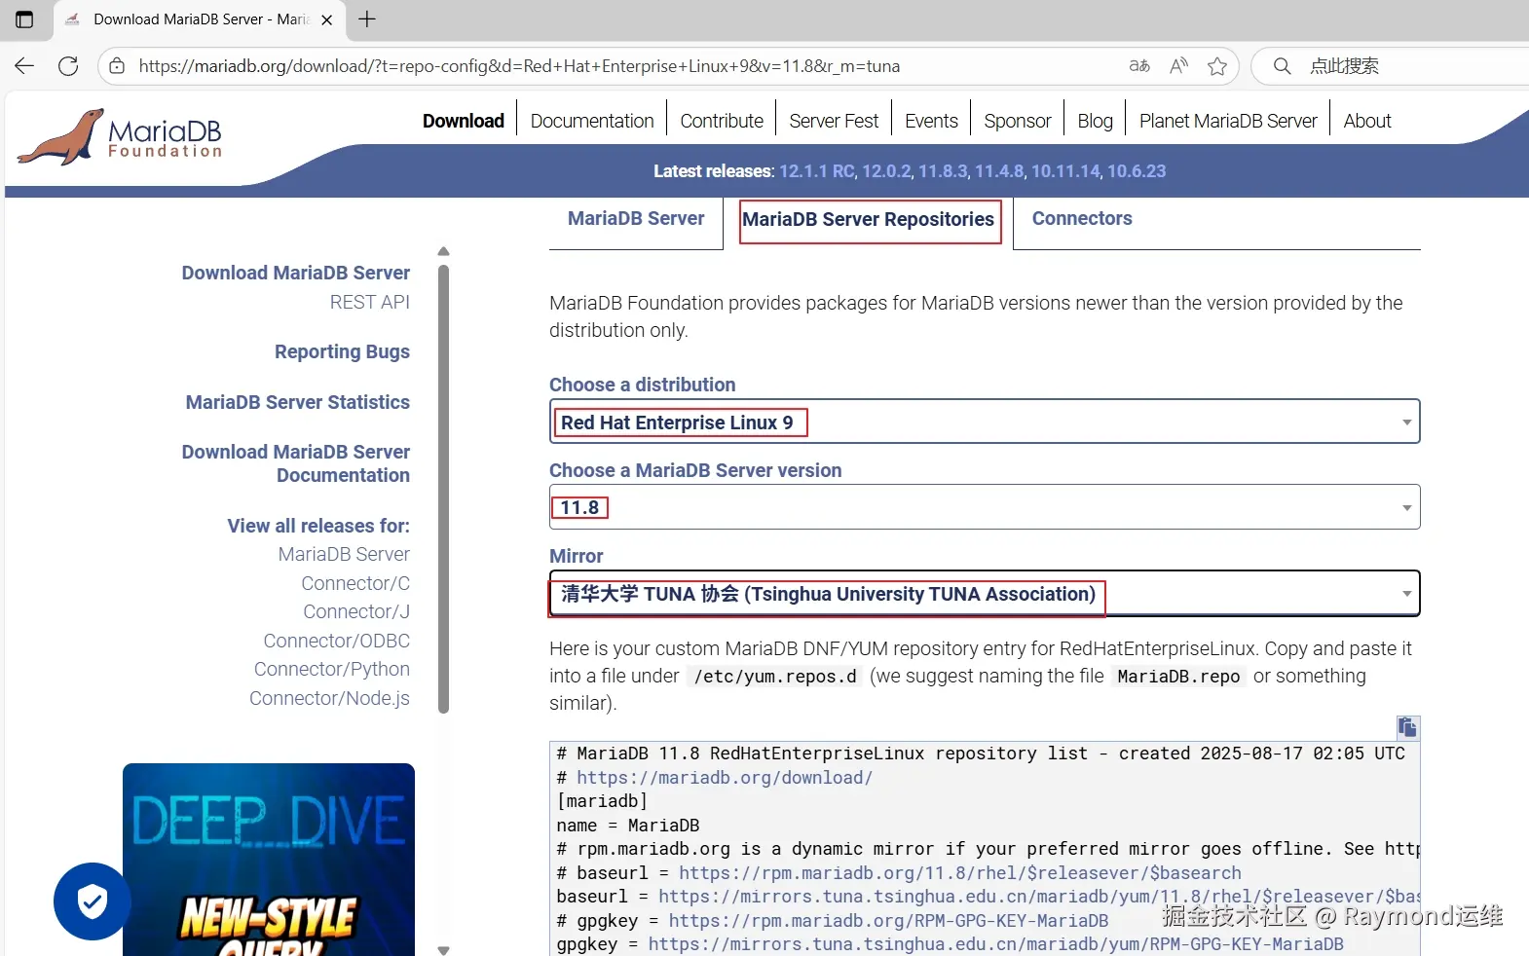This screenshot has height=956, width=1529.
Task: Open the Reporting Bugs sidebar link
Action: (x=342, y=351)
